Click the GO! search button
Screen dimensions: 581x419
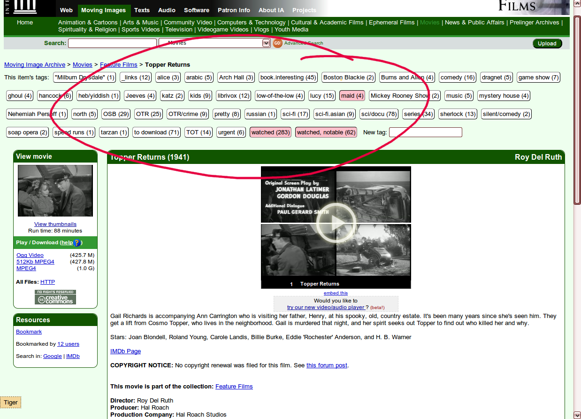(278, 43)
